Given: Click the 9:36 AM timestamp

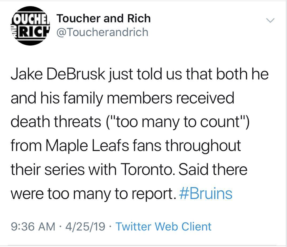Looking at the screenshot, I should pyautogui.click(x=33, y=227).
